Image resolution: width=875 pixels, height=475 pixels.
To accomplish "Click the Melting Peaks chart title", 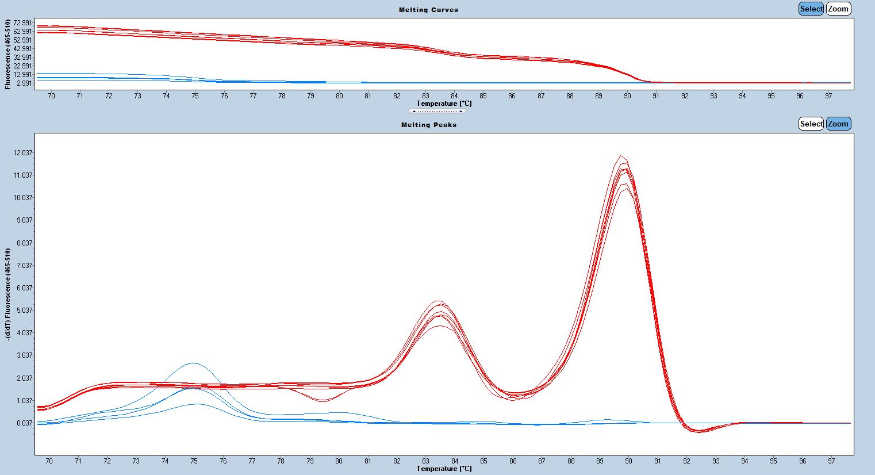I will [428, 125].
